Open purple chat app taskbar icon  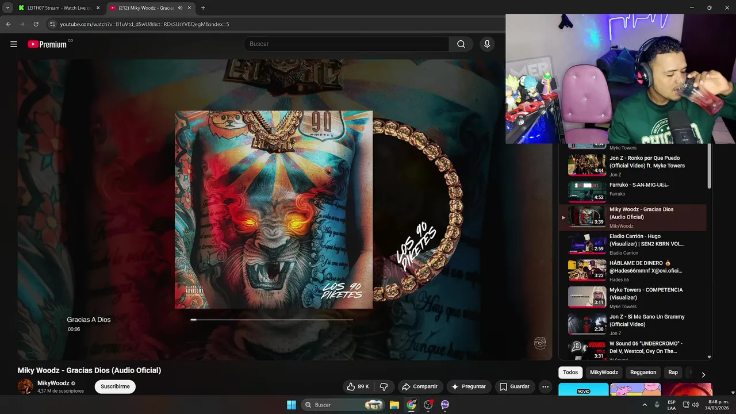click(445, 405)
